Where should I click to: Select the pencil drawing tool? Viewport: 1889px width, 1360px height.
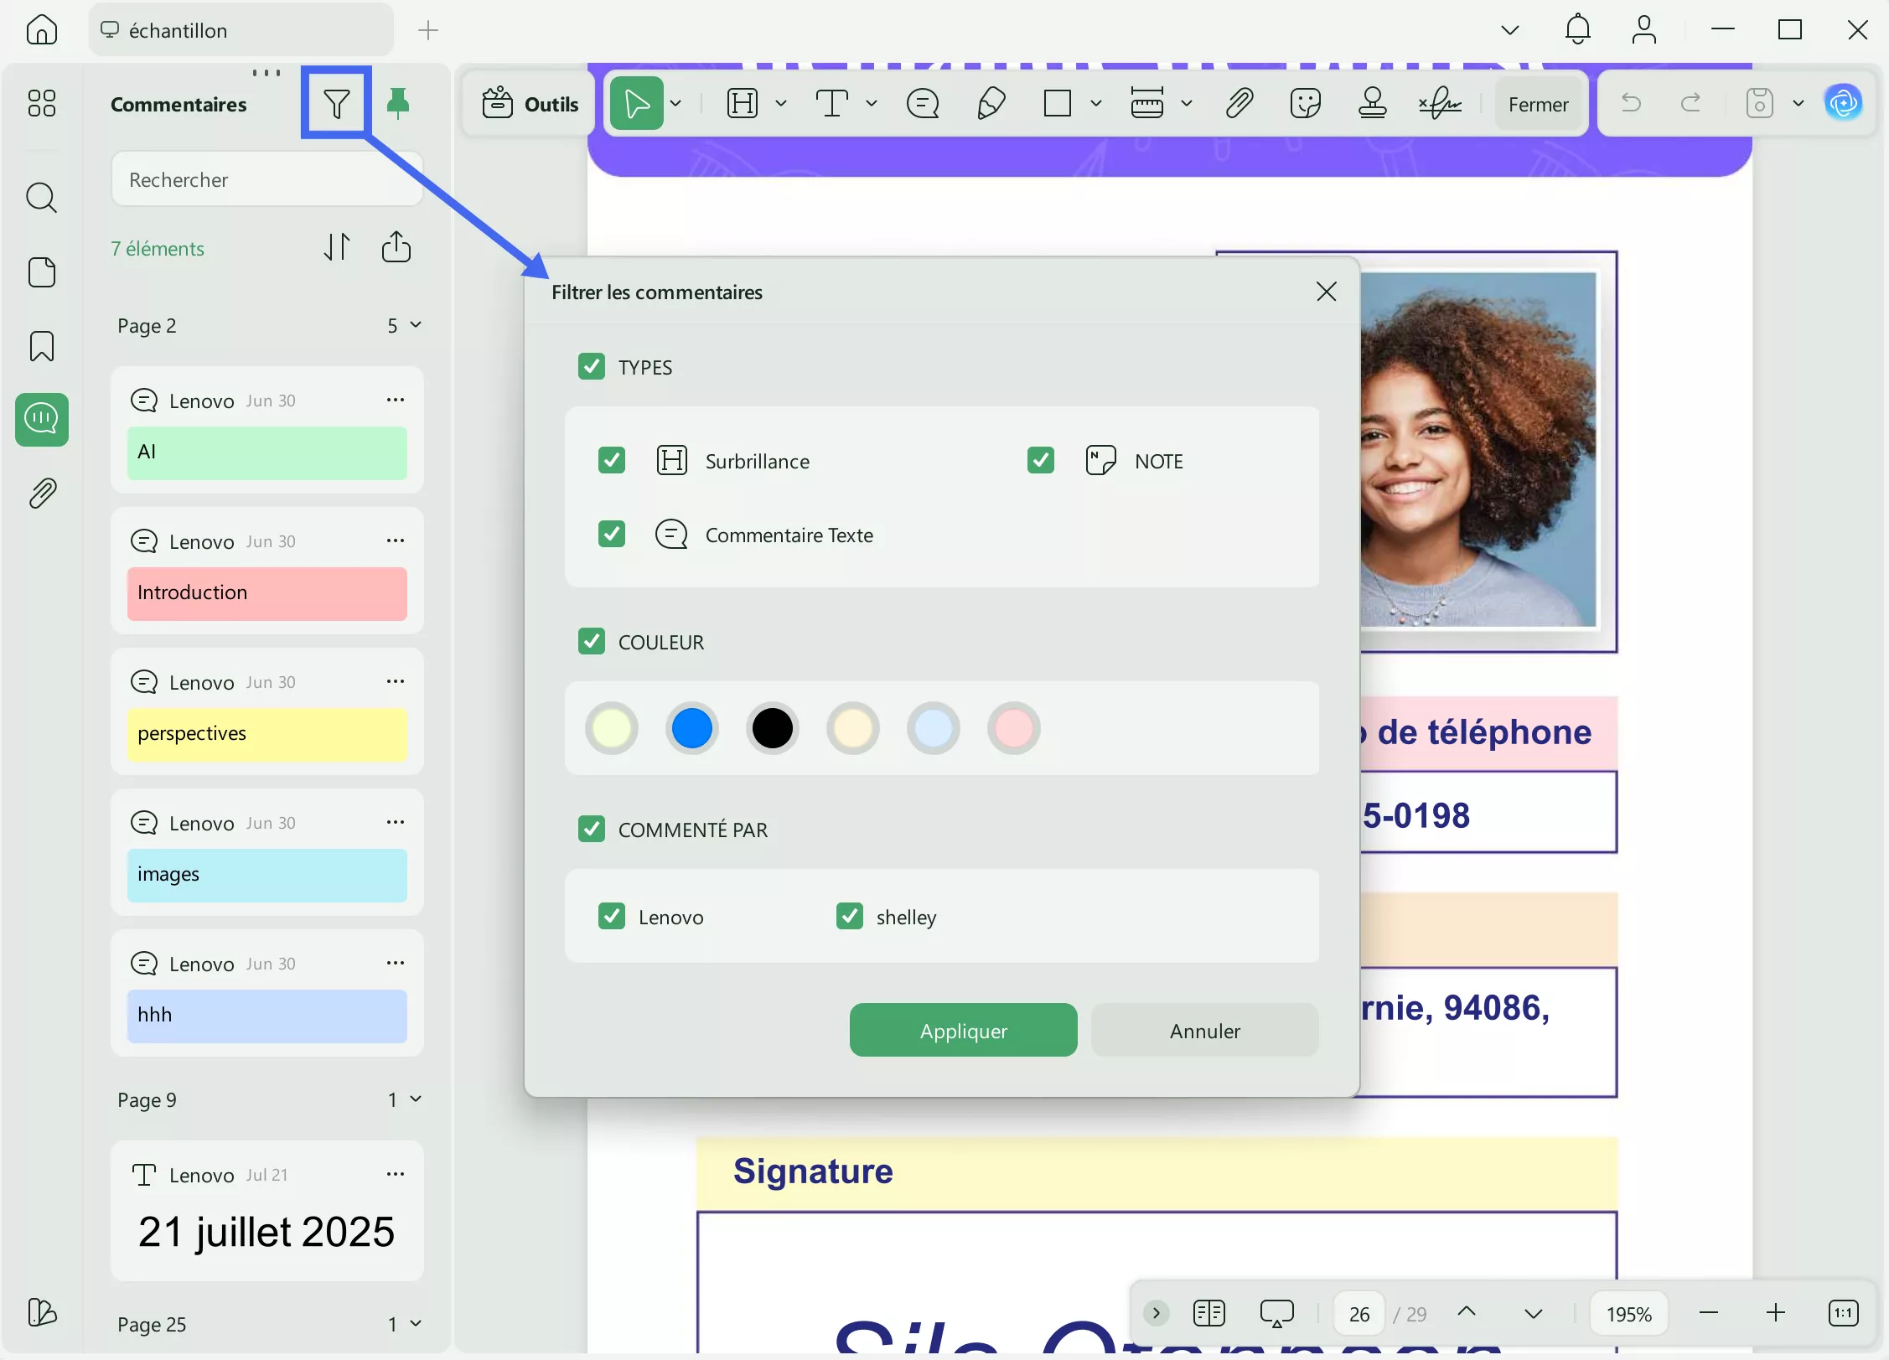coord(991,104)
